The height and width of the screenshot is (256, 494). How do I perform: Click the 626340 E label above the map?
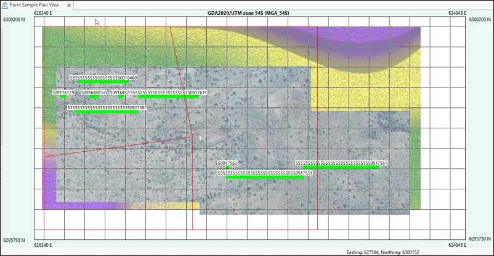click(x=43, y=13)
